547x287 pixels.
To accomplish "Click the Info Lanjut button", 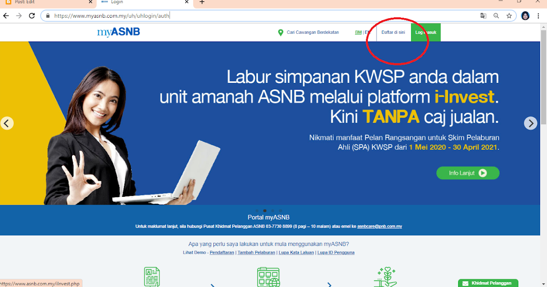I will tap(468, 173).
